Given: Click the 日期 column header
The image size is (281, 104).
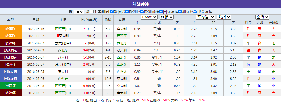Looking at the screenshot, I should [36, 20].
